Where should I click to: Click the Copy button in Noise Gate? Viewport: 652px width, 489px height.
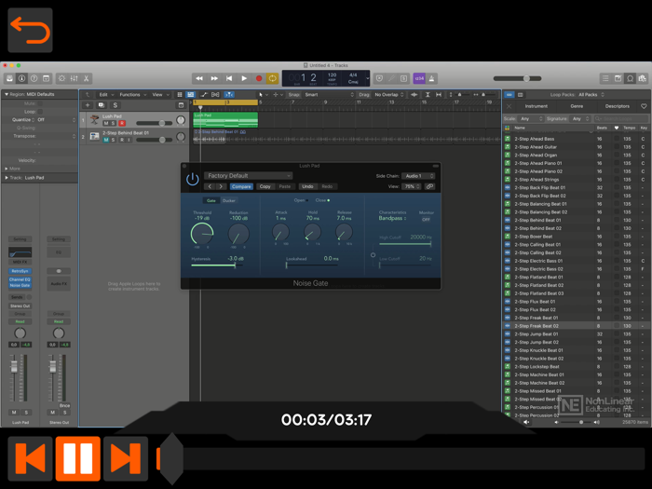pyautogui.click(x=265, y=186)
